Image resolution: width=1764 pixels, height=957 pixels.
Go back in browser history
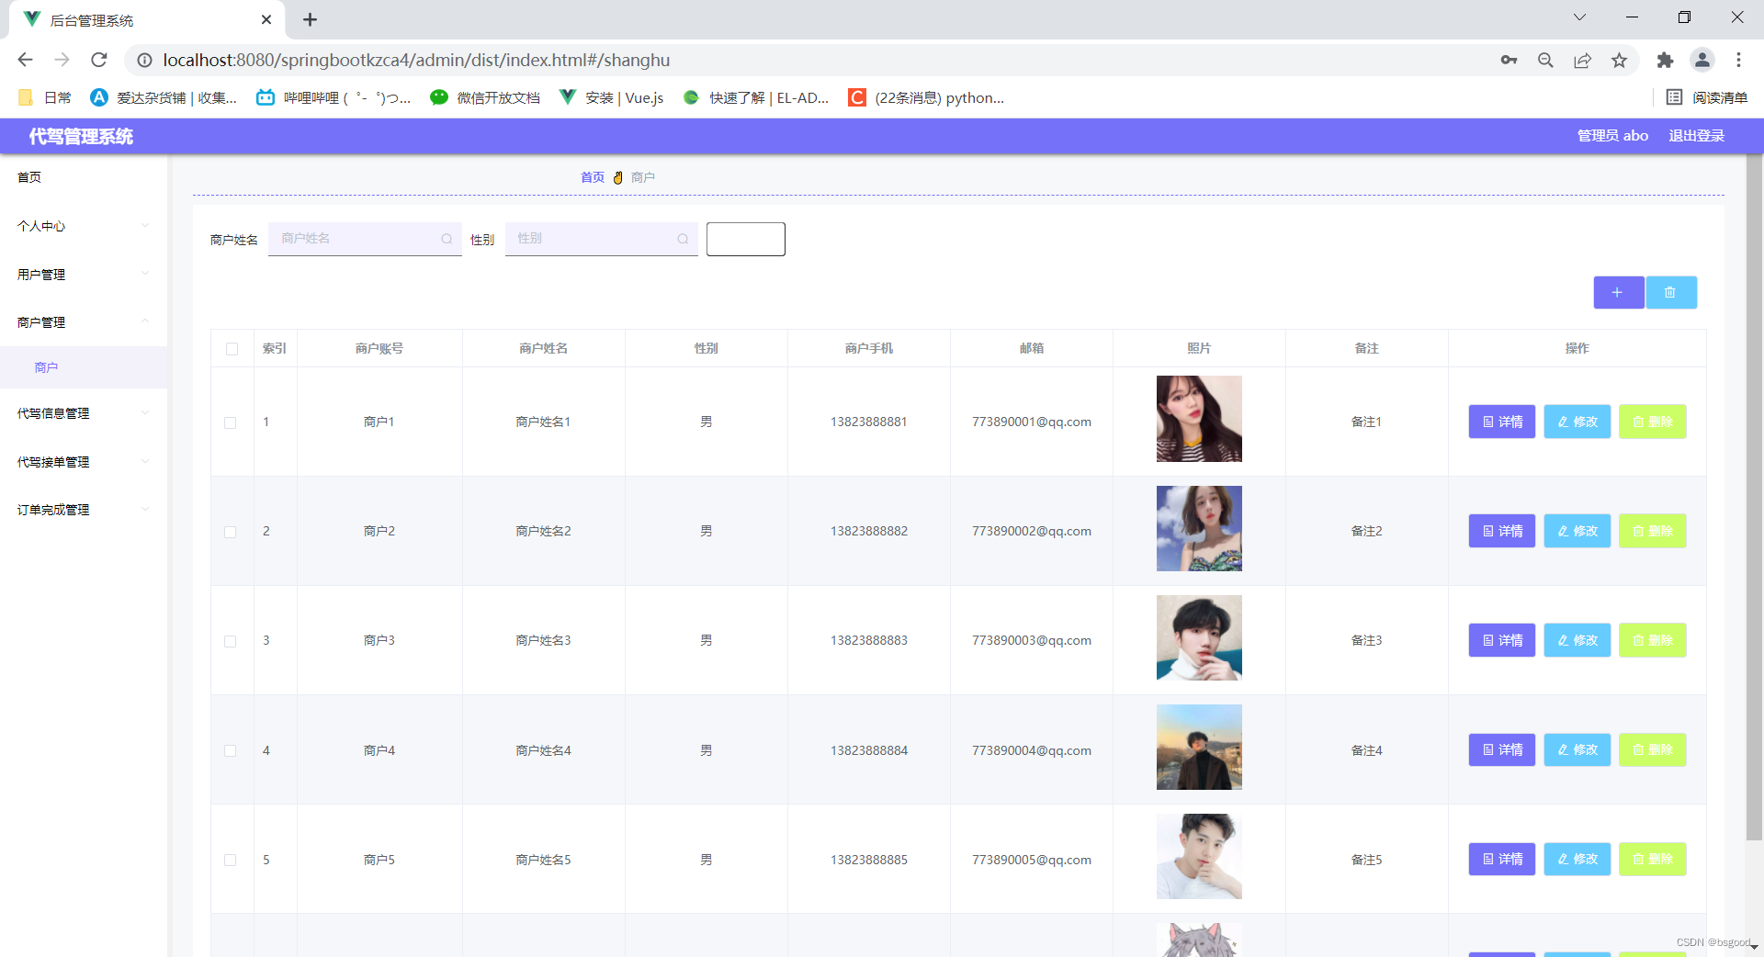(x=25, y=60)
